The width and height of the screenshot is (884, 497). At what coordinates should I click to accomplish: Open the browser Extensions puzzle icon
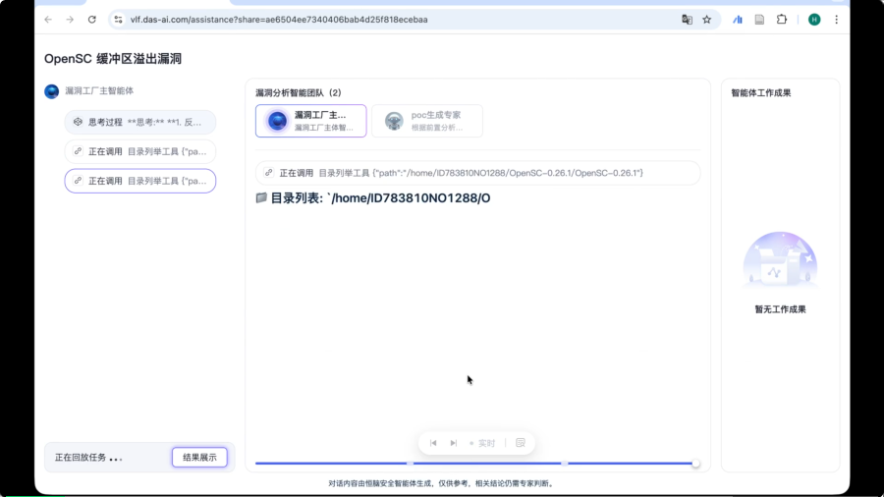coord(782,20)
